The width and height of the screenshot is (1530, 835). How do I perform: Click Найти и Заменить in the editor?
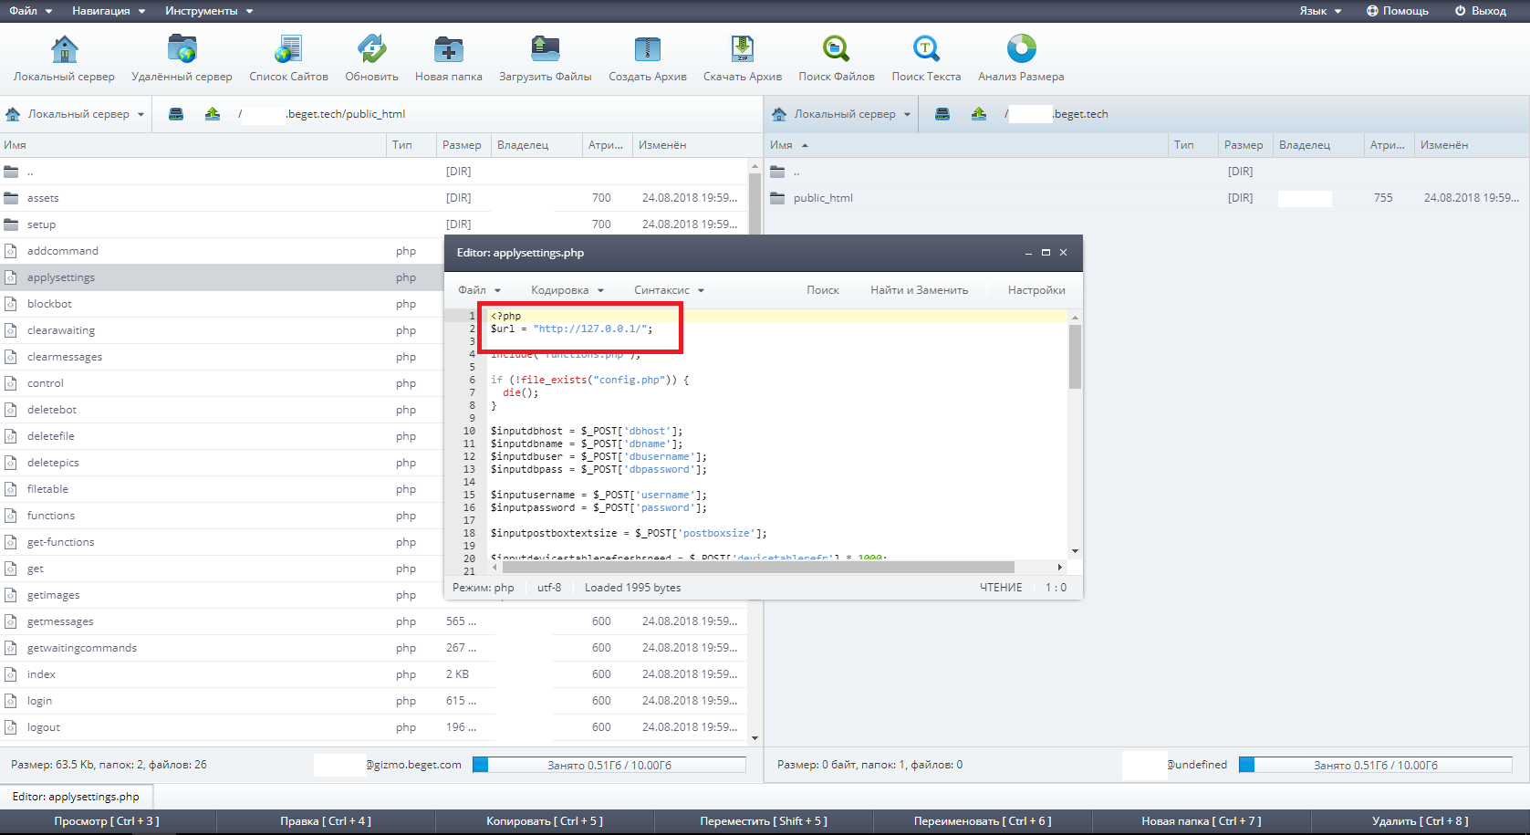(x=919, y=290)
